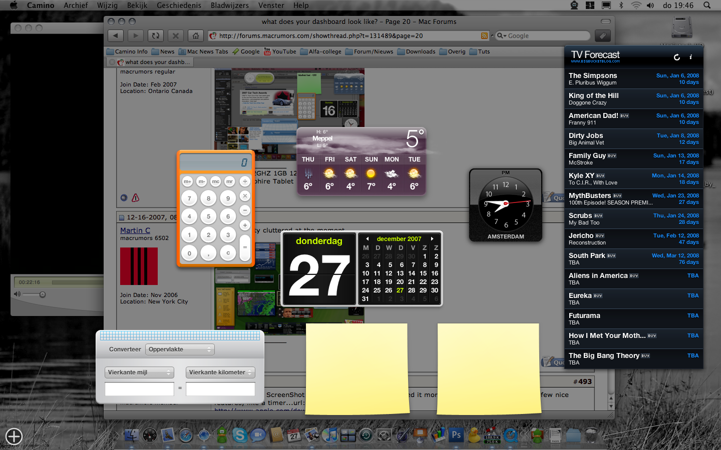Screen dimensions: 721x450
Task: Go back with Camino's back arrow
Action: coord(116,35)
